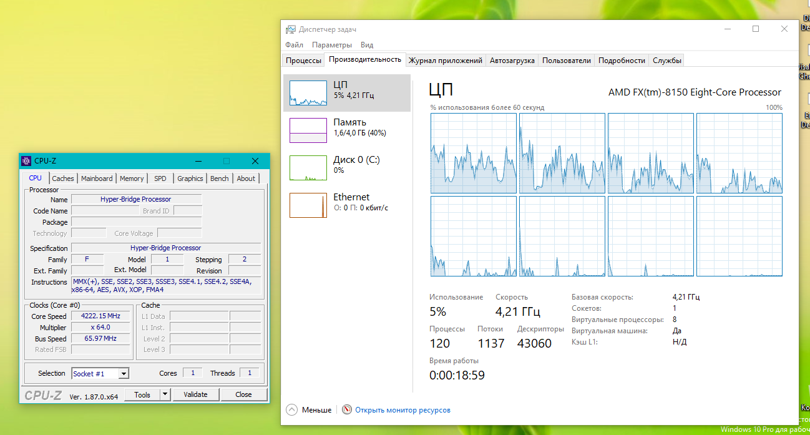This screenshot has height=435, width=810.
Task: Open the Параметры menu
Action: [331, 45]
